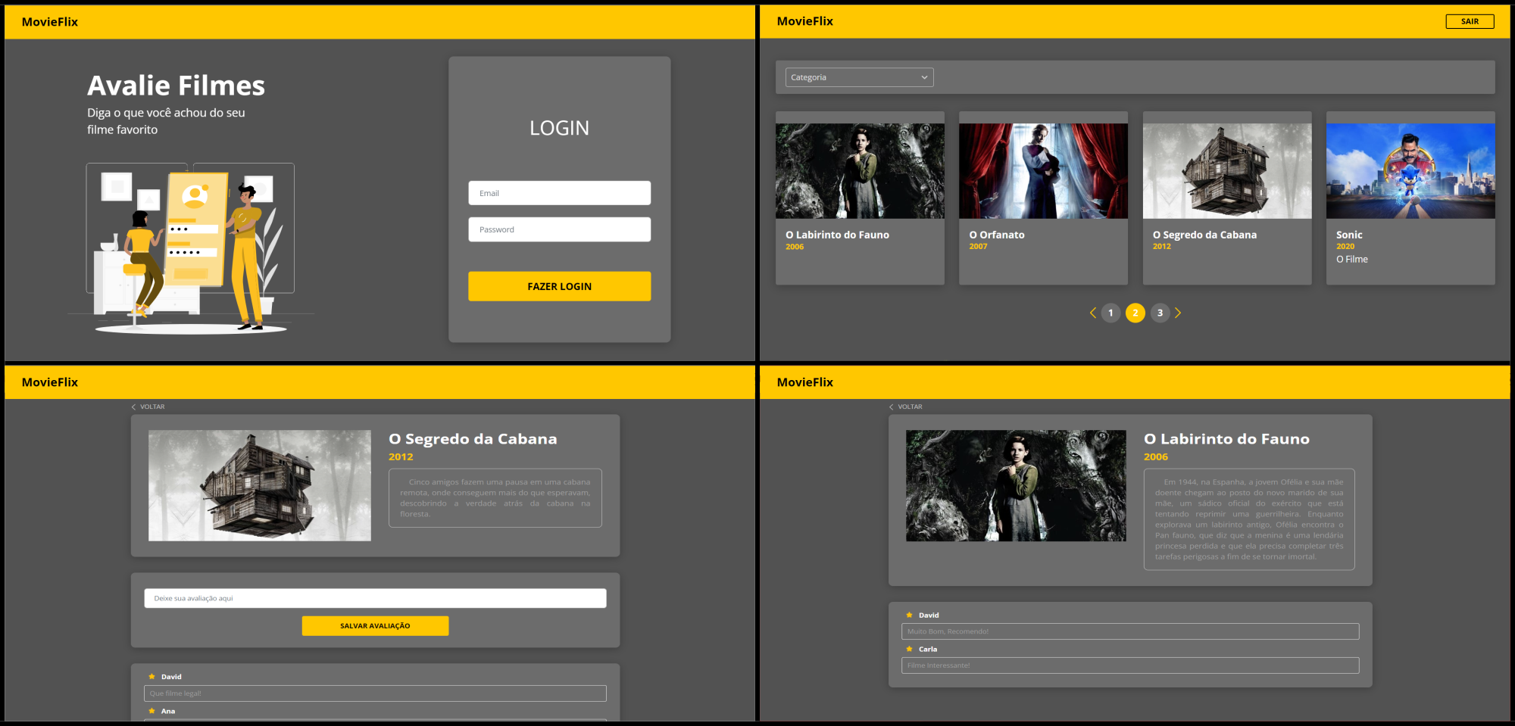Click the 'O Orfanato' title text

(997, 235)
